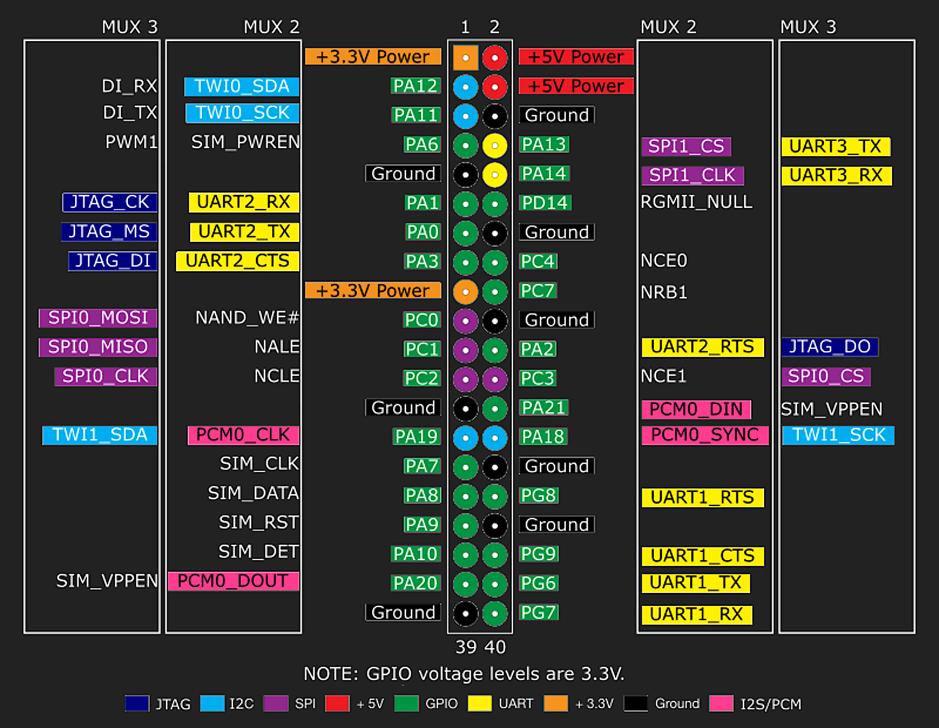Click the GPIO green legend swatch
The width and height of the screenshot is (939, 728).
406,703
